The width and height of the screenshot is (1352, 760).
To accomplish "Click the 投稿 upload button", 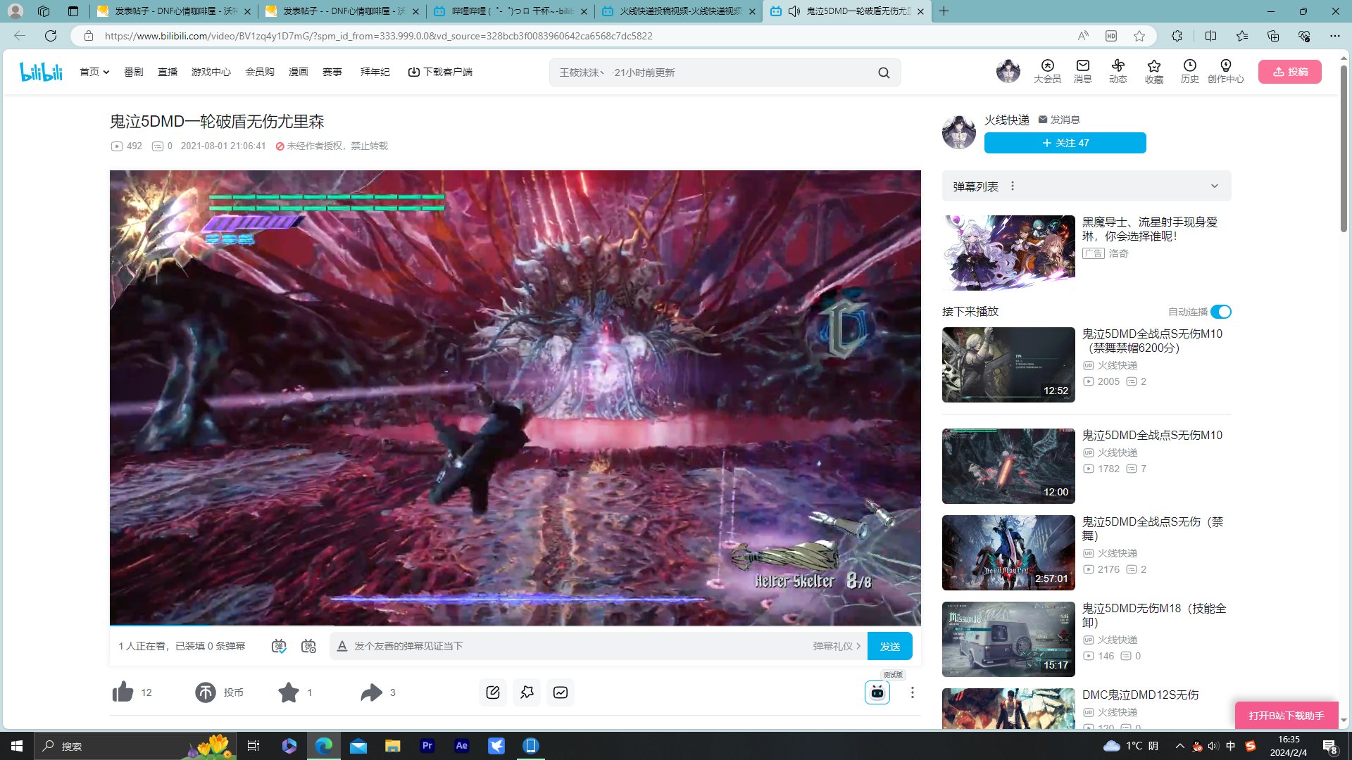I will click(x=1290, y=72).
